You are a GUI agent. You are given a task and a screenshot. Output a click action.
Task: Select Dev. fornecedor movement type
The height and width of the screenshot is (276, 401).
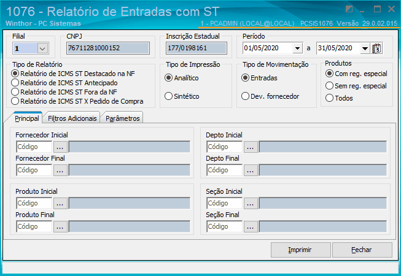pyautogui.click(x=270, y=96)
